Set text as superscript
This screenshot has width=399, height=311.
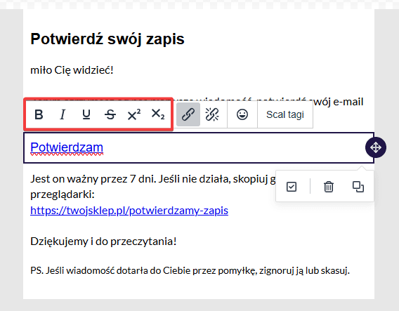click(134, 114)
